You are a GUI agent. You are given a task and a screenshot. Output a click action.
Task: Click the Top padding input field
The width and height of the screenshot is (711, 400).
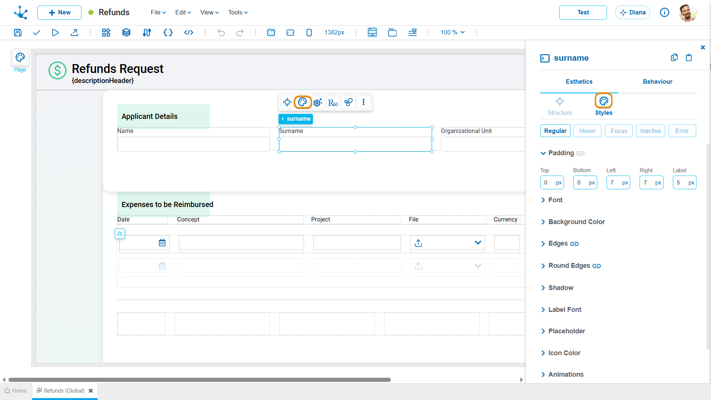(552, 183)
